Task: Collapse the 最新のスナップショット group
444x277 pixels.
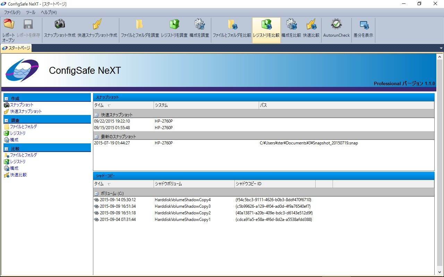Action: click(x=96, y=137)
